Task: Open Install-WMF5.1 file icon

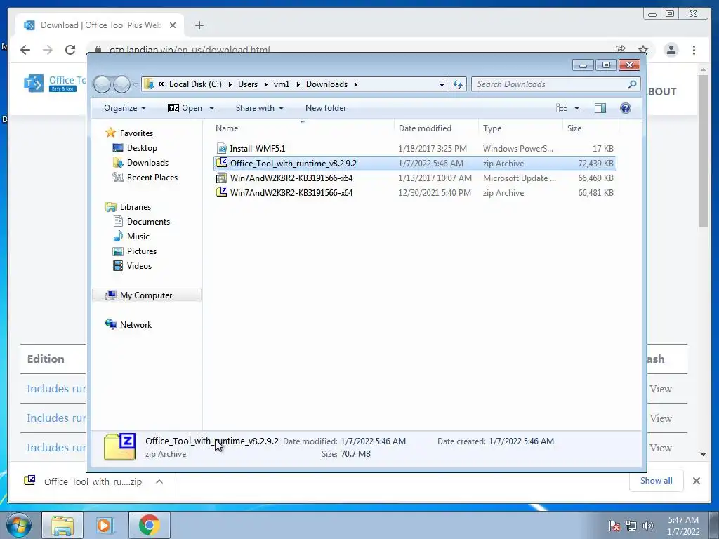Action: tap(222, 149)
